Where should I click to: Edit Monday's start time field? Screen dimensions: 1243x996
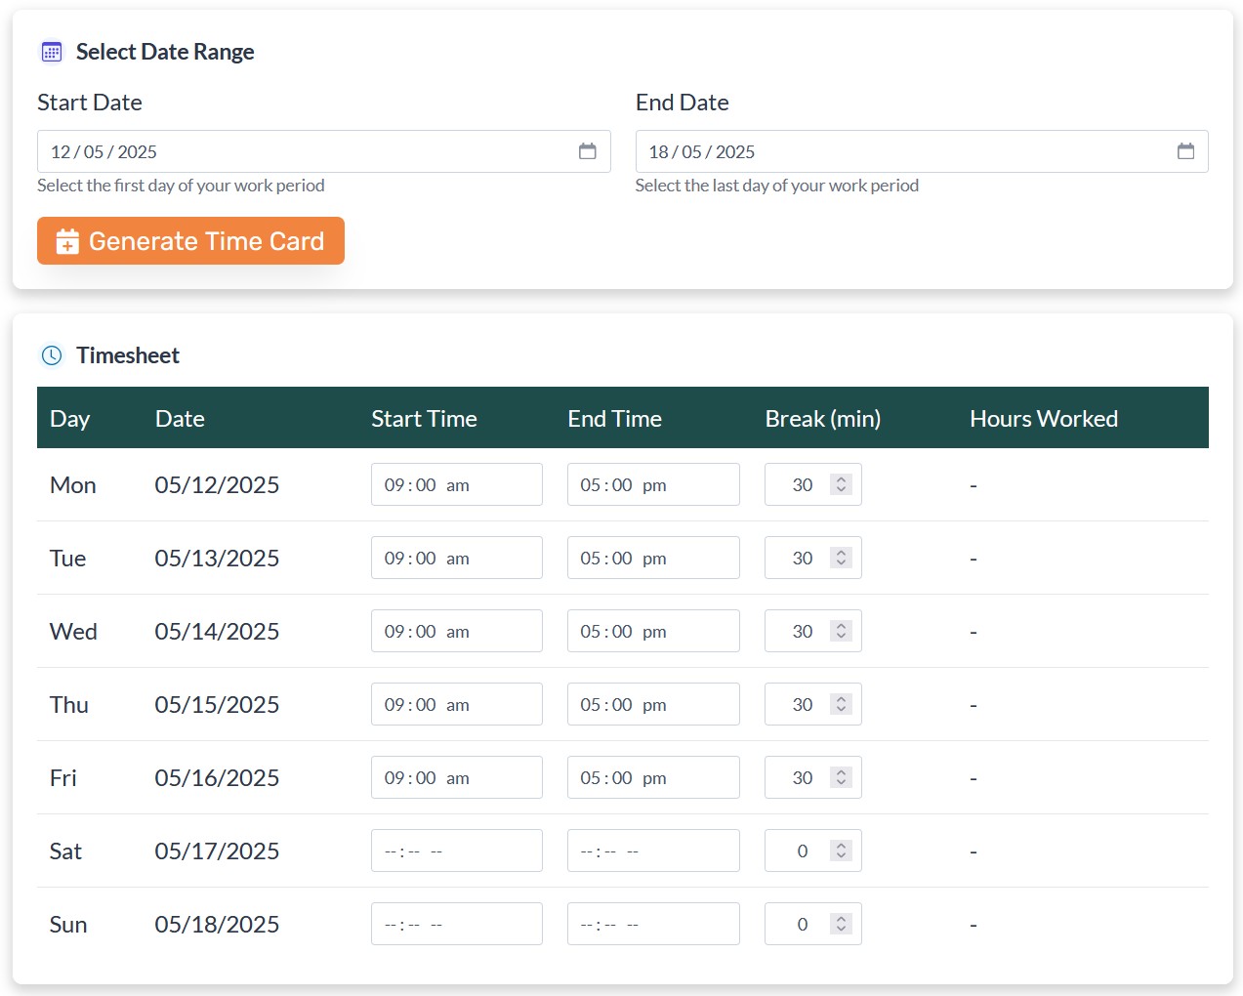coord(456,484)
